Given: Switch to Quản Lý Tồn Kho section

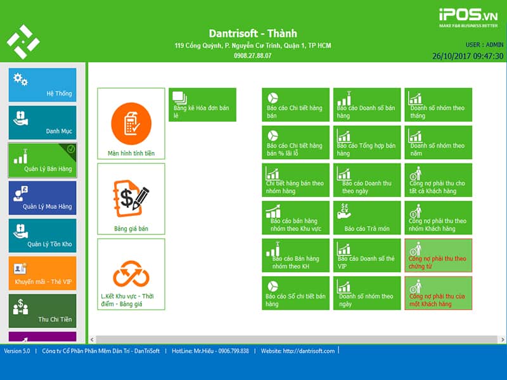Looking at the screenshot, I should (x=42, y=236).
